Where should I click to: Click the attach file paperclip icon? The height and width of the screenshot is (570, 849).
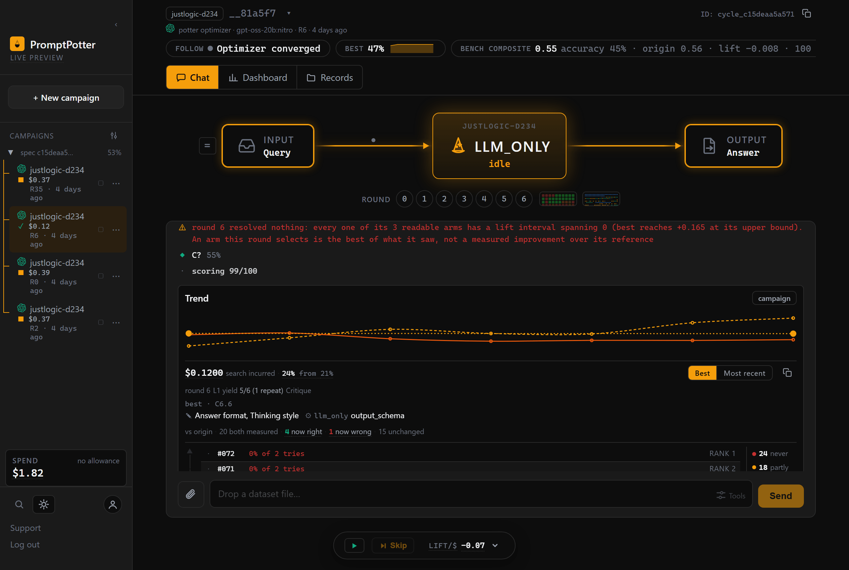coord(191,494)
